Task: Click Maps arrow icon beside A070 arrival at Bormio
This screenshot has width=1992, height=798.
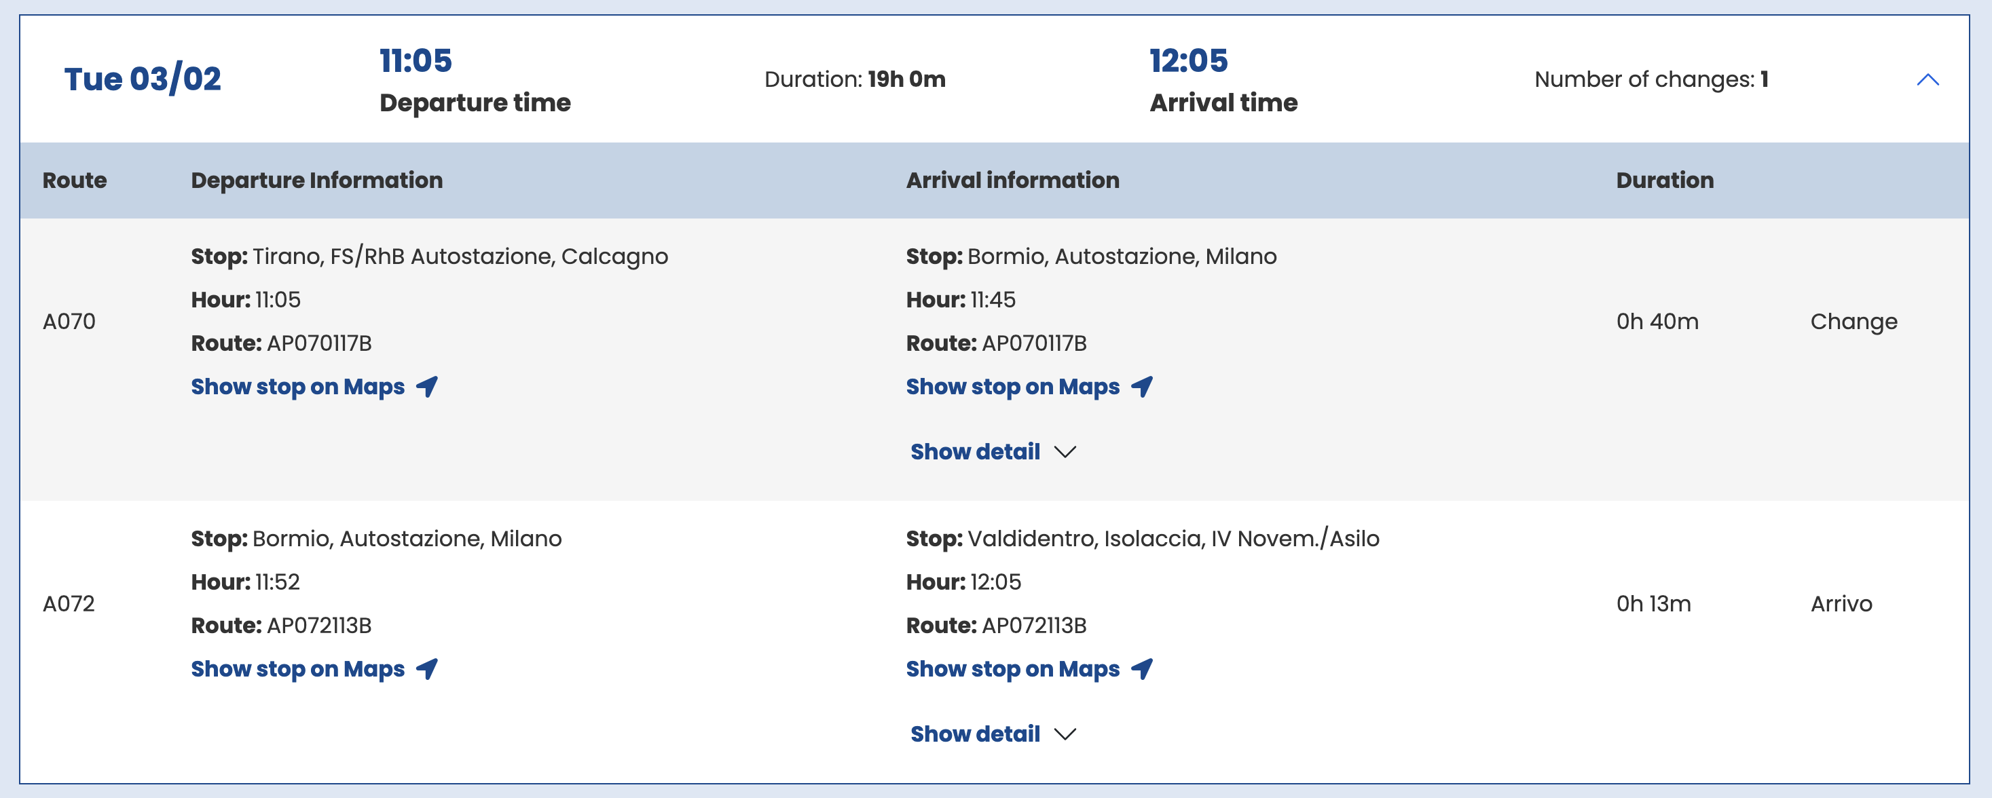Action: click(1142, 386)
